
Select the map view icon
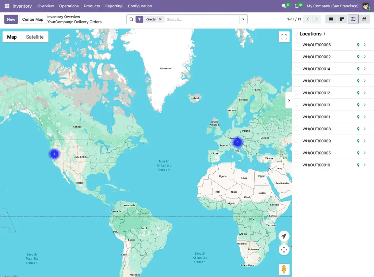tap(353, 19)
